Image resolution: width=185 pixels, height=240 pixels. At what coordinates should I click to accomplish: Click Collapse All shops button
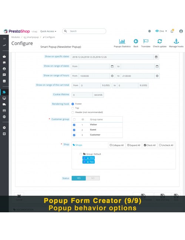coord(117,145)
